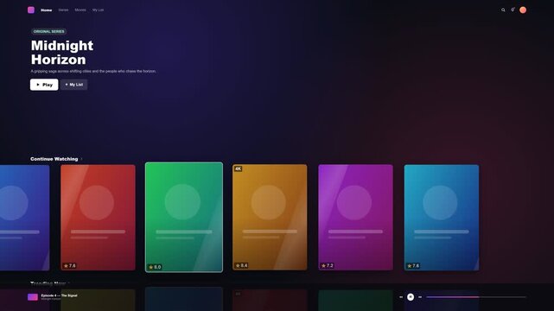Open the teal-blue poster rated 7.6
Viewport: 554px width, 311px height.
click(x=442, y=218)
